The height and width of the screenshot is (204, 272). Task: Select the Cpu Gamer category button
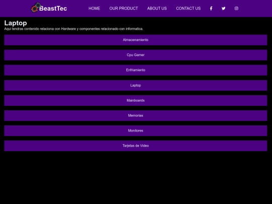(135, 55)
